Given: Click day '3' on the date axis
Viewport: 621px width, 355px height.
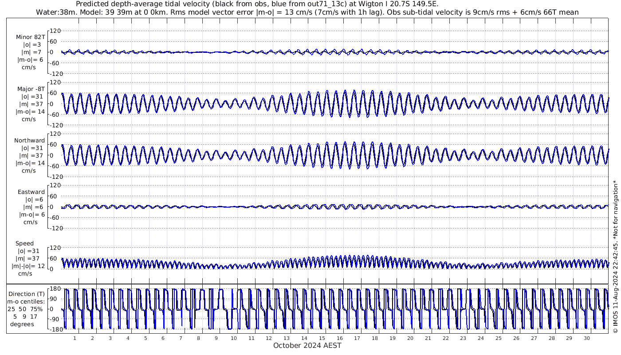Looking at the screenshot, I should pos(110,338).
